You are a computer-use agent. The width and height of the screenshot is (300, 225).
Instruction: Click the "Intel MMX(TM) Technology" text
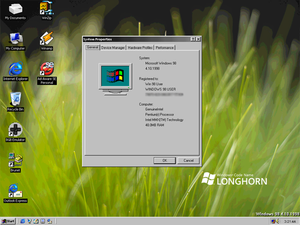pos(164,120)
